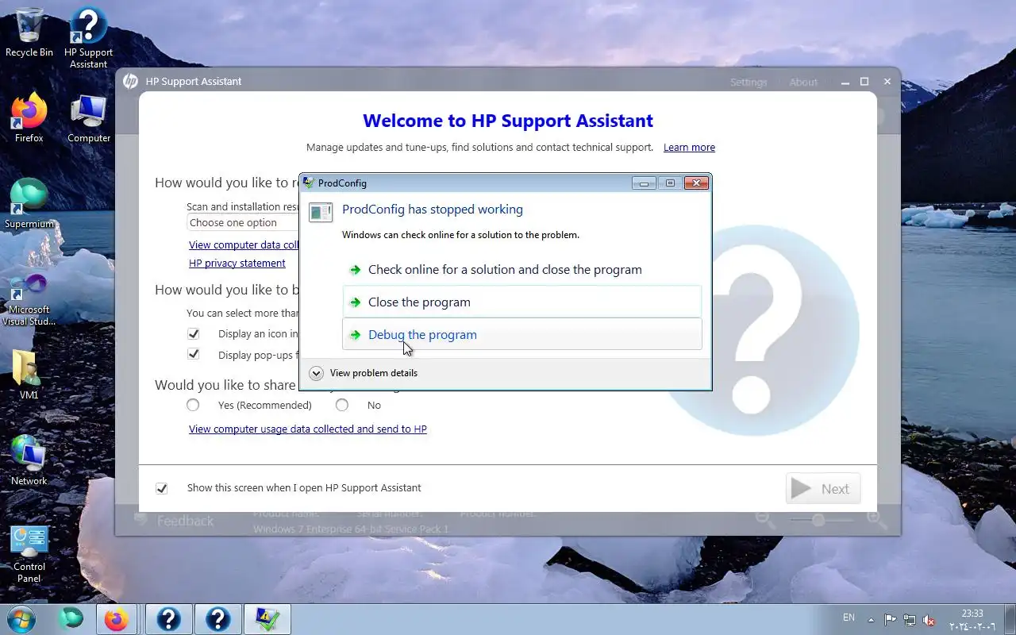
Task: Click EN language indicator in taskbar
Action: point(849,618)
